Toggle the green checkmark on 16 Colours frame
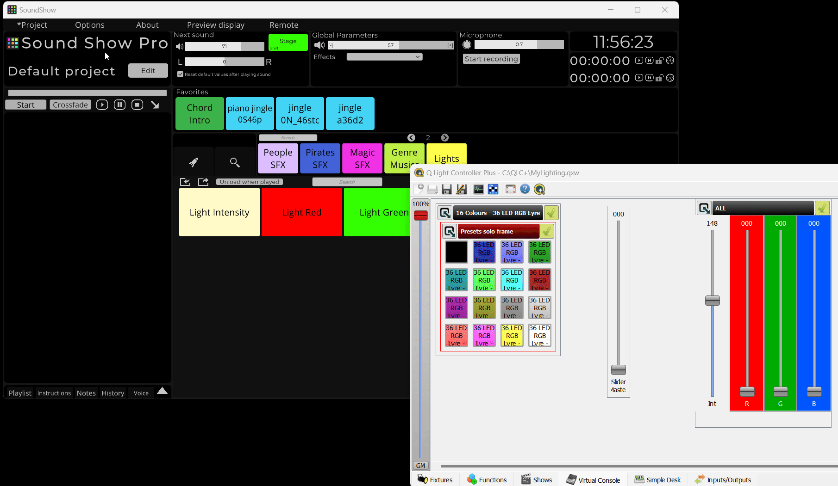838x486 pixels. pyautogui.click(x=551, y=213)
